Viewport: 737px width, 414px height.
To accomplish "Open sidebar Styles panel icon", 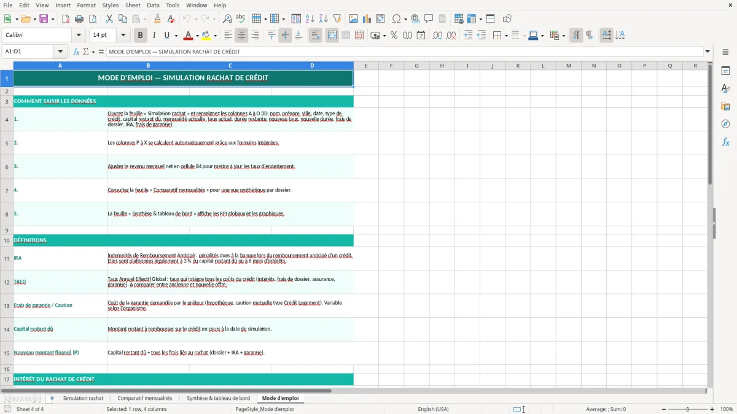I will coord(725,89).
